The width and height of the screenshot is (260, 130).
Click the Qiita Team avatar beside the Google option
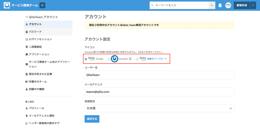coord(92,59)
